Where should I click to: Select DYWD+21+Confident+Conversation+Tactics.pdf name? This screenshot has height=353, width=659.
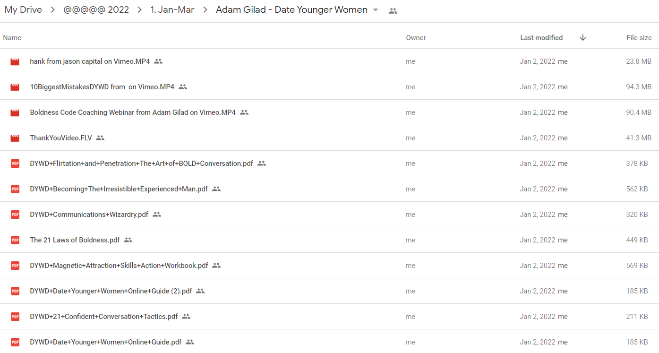(104, 317)
